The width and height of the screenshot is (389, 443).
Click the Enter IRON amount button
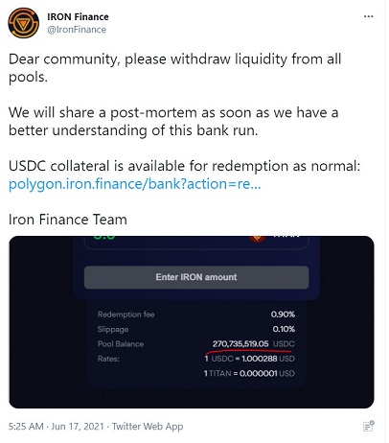196,277
